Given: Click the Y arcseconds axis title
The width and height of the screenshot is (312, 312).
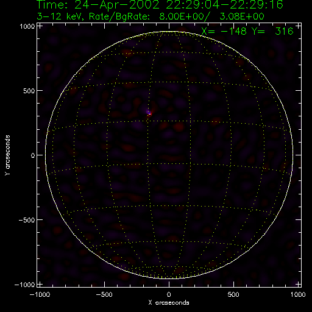Looking at the screenshot, I should pos(7,155).
